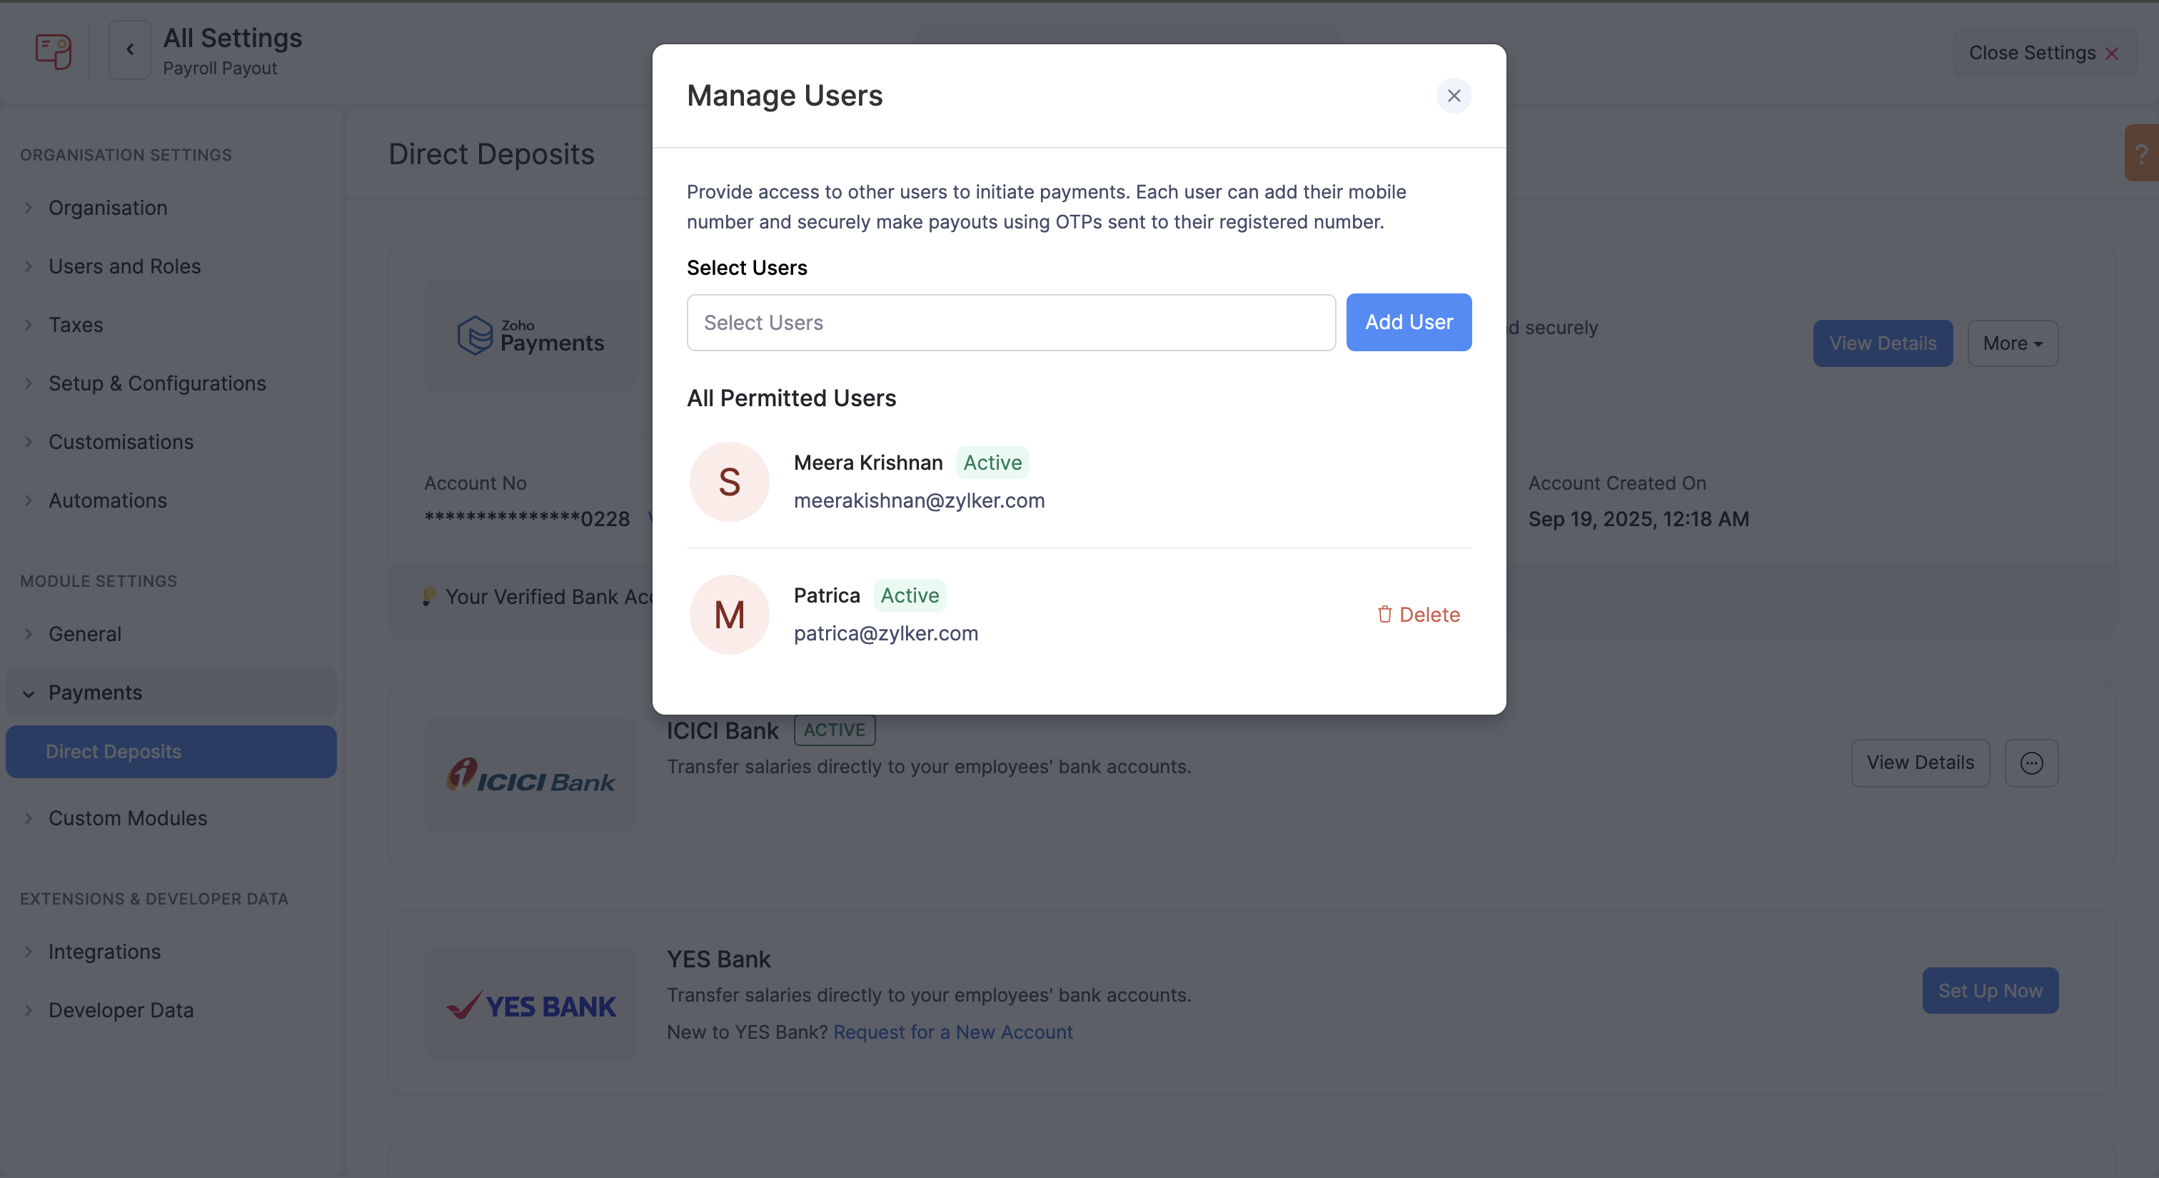The image size is (2159, 1178).
Task: Close the Manage Users dialog
Action: pos(1454,96)
